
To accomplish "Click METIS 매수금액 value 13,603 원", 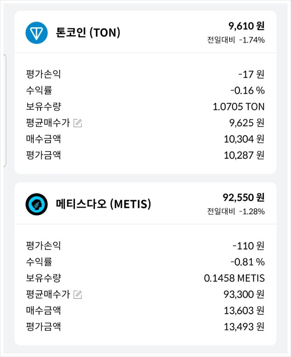I will pyautogui.click(x=244, y=310).
